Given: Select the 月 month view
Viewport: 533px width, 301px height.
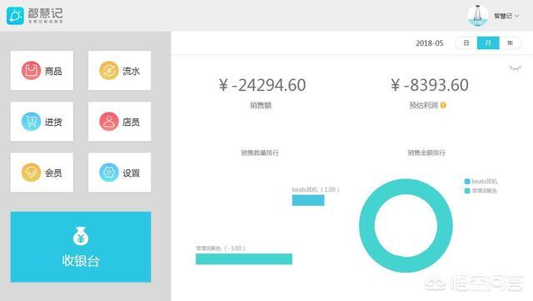Looking at the screenshot, I should (x=488, y=43).
